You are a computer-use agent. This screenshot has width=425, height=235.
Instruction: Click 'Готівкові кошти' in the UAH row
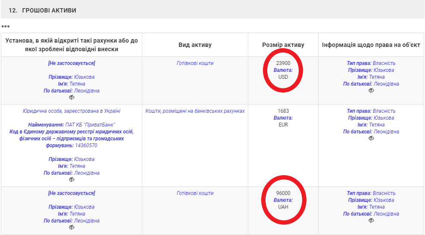[195, 193]
